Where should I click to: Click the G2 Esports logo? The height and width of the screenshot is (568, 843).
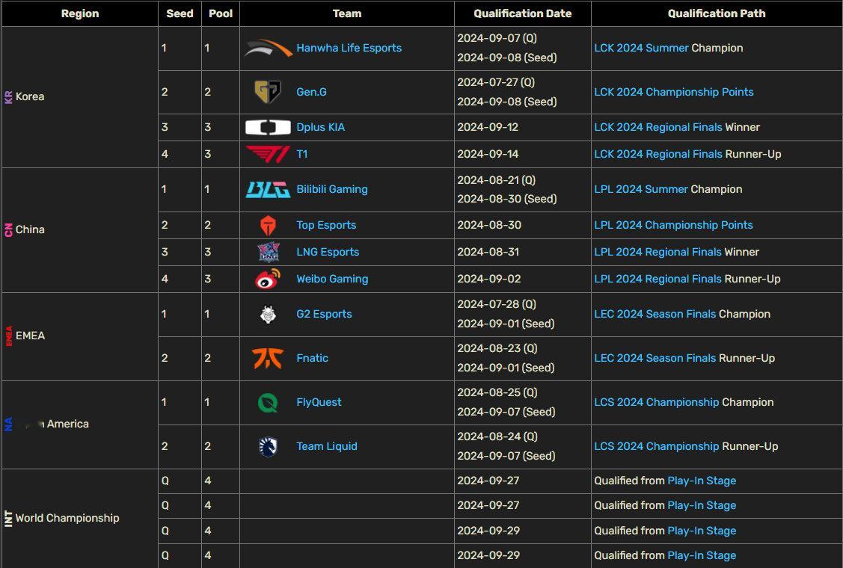(268, 314)
